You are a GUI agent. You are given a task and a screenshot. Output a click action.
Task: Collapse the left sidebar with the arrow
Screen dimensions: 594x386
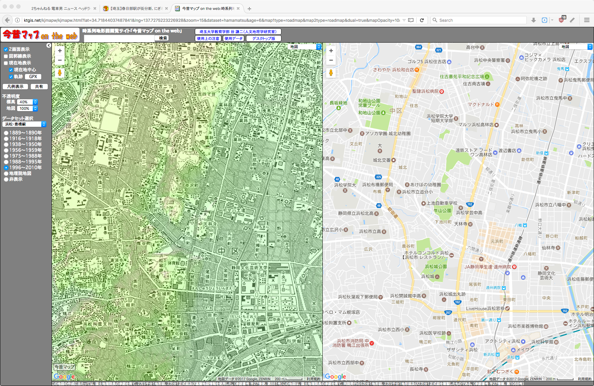(49, 45)
